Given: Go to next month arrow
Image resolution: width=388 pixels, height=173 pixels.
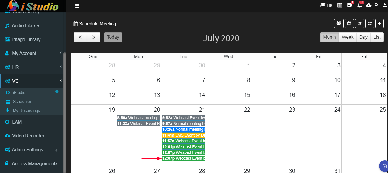Looking at the screenshot, I should coord(94,37).
